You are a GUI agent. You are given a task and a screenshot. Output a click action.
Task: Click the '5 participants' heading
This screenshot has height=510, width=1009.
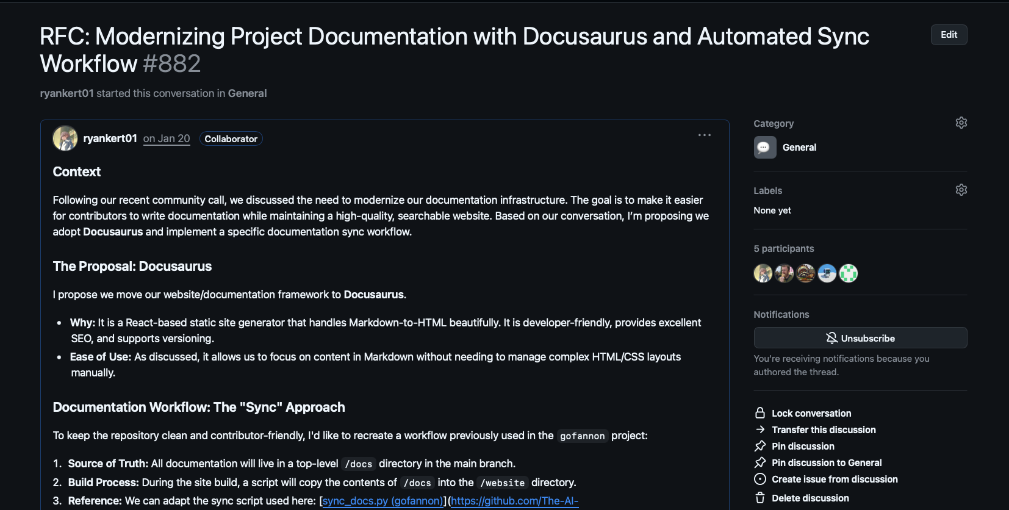click(x=783, y=248)
